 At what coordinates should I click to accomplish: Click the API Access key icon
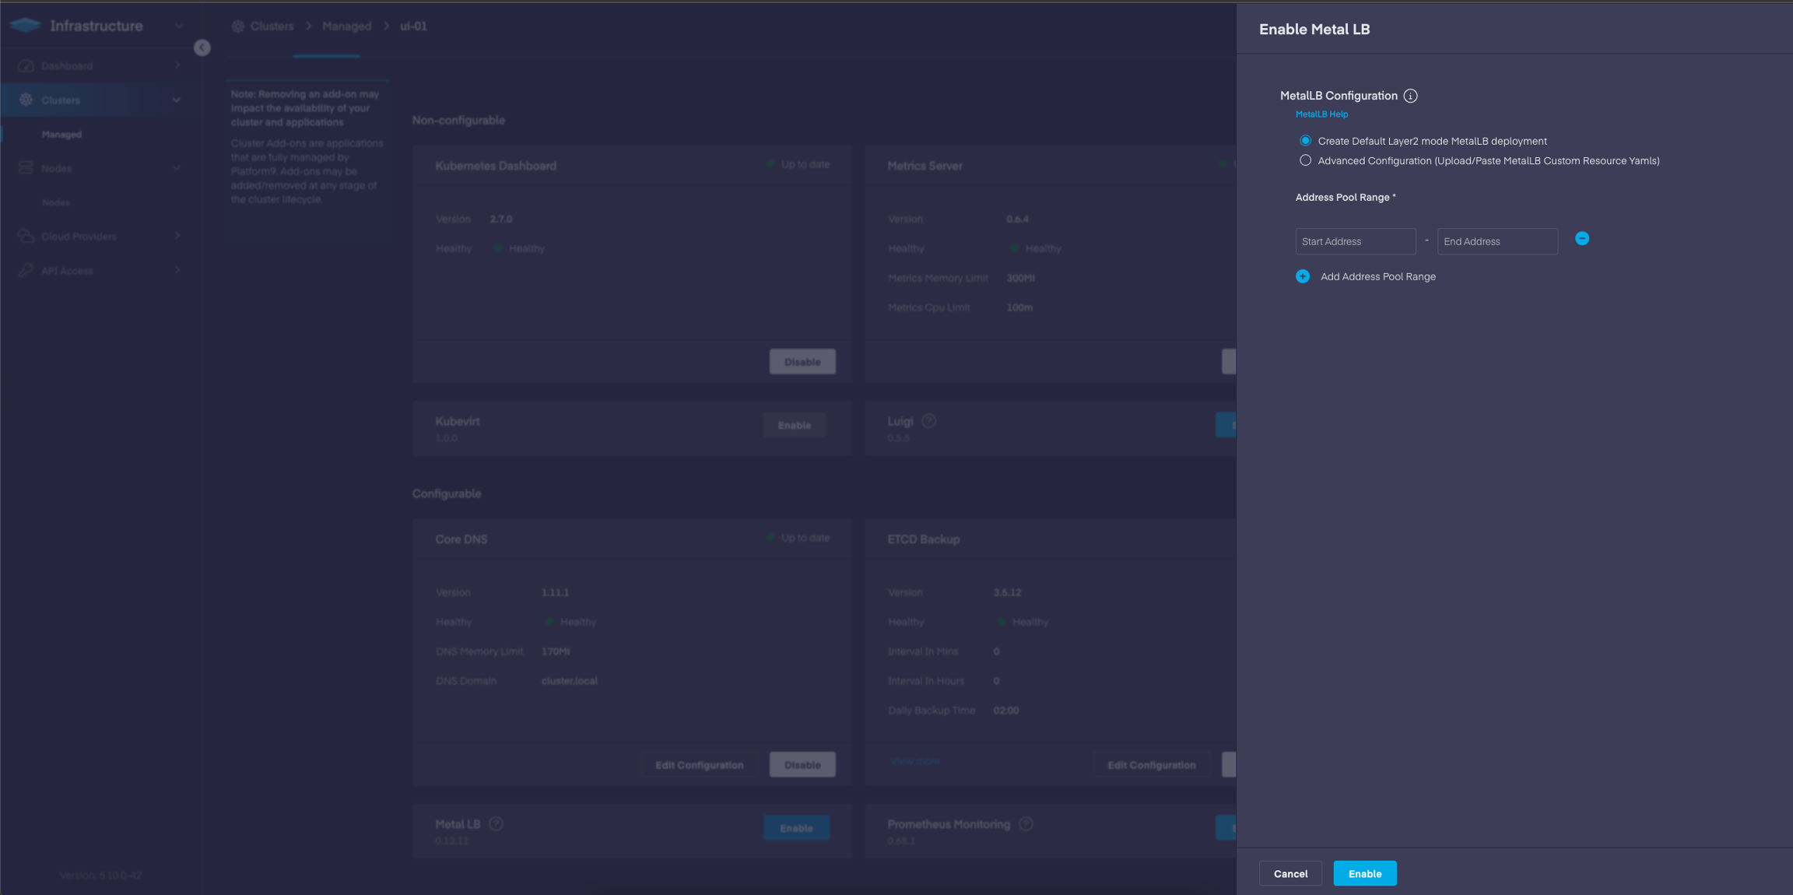pos(26,270)
